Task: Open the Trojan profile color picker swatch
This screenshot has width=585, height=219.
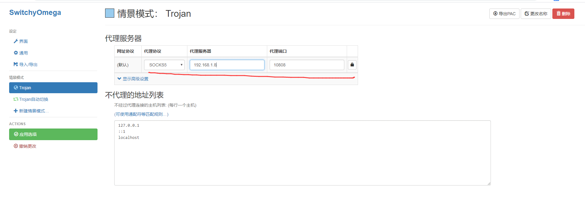Action: [110, 13]
